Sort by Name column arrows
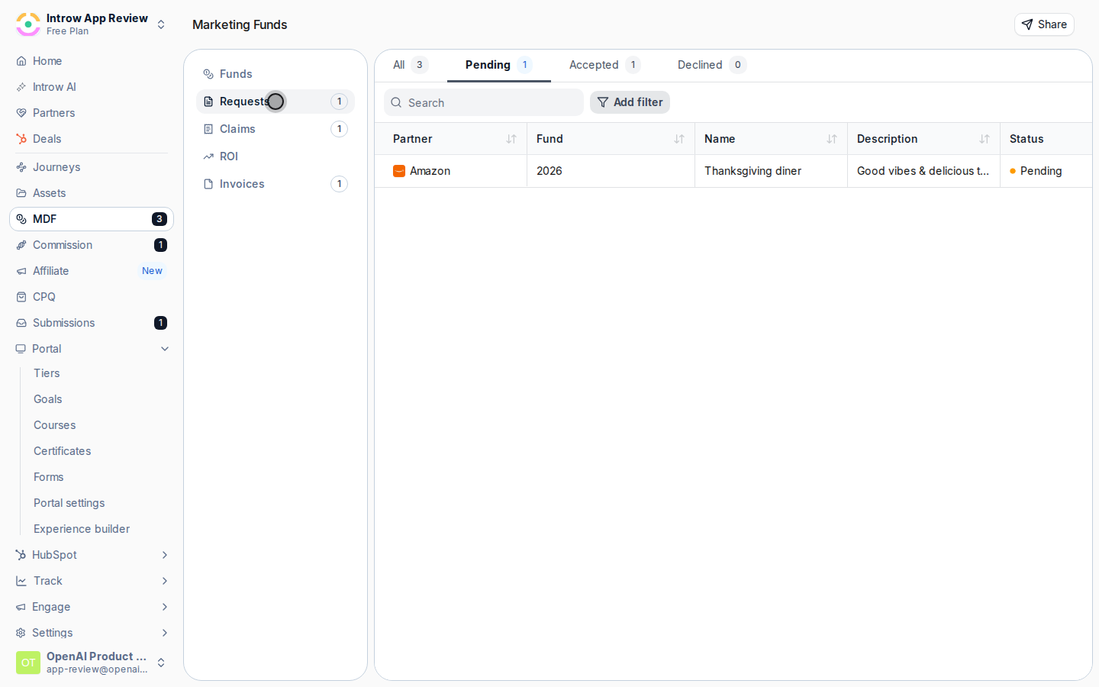1099x687 pixels. click(x=832, y=139)
